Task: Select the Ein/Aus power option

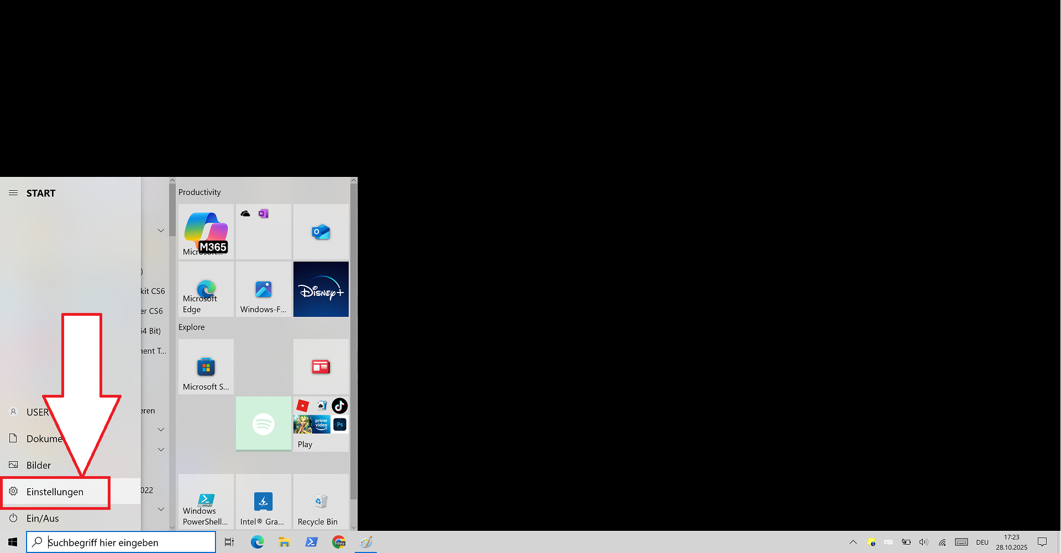Action: [x=43, y=518]
